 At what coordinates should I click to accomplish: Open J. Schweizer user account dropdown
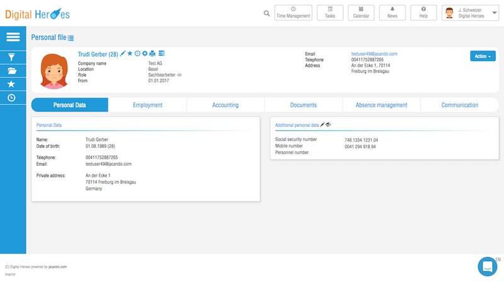click(471, 13)
